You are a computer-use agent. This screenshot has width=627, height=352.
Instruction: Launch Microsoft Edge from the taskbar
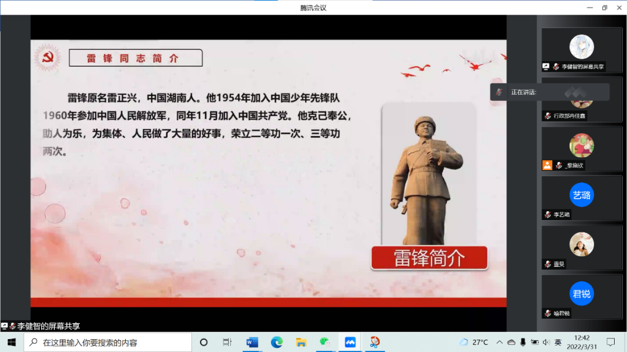pyautogui.click(x=277, y=342)
